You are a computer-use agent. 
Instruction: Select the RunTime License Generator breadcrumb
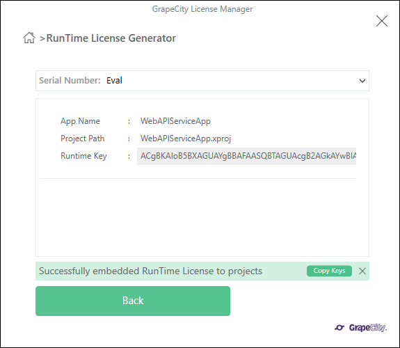click(x=111, y=38)
